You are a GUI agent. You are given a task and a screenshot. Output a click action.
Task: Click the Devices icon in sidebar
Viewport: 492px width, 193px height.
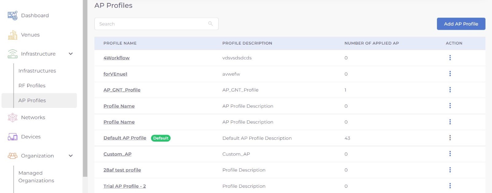(x=13, y=137)
